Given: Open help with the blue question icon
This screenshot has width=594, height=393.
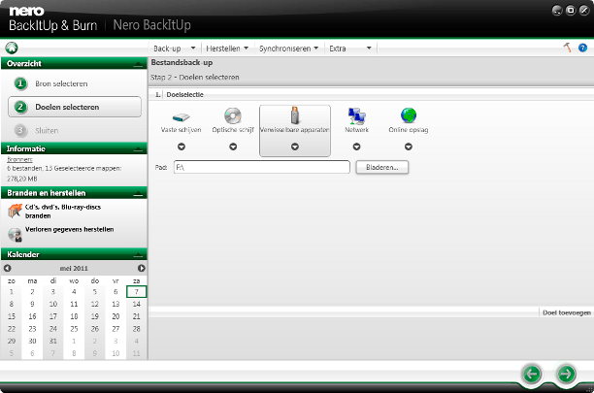Looking at the screenshot, I should point(582,48).
